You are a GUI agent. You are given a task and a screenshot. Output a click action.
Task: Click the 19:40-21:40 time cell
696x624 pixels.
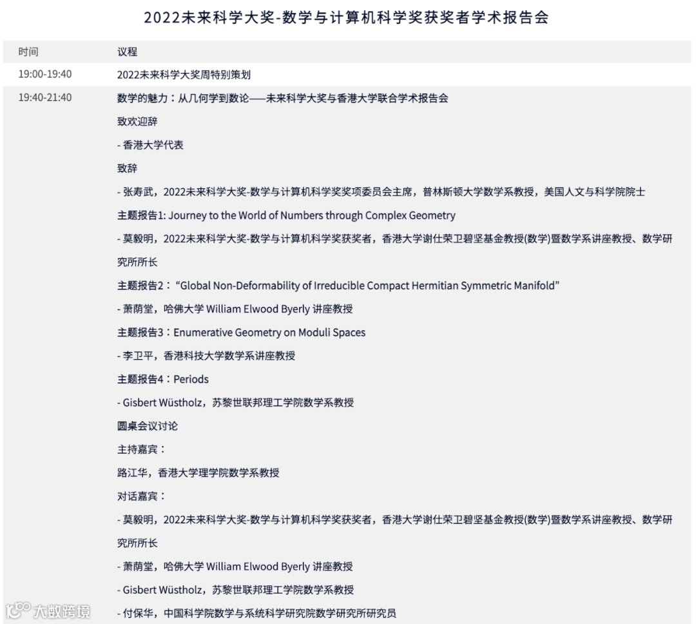[x=45, y=98]
